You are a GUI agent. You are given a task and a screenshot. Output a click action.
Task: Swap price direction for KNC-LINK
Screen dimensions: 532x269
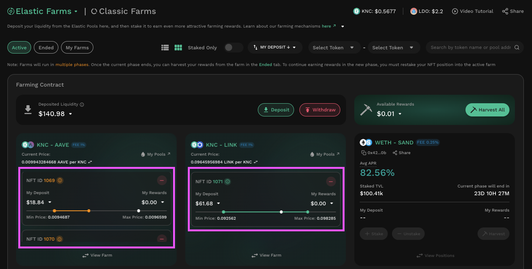coord(256,162)
